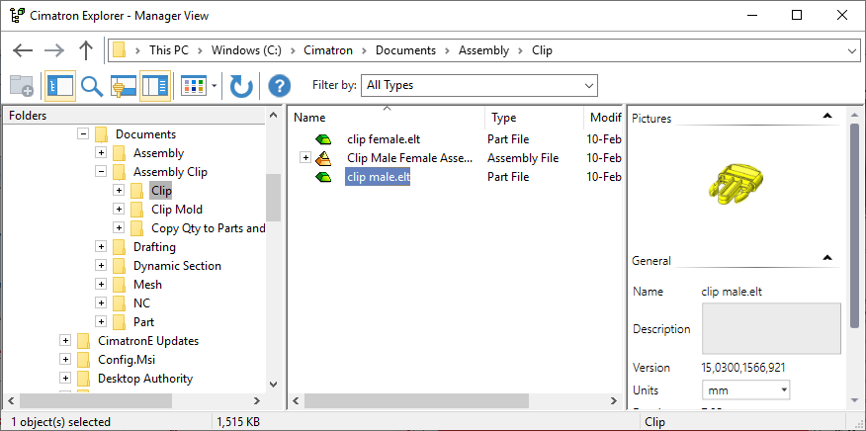Toggle the properties side pane button
The image size is (866, 431).
click(x=155, y=86)
